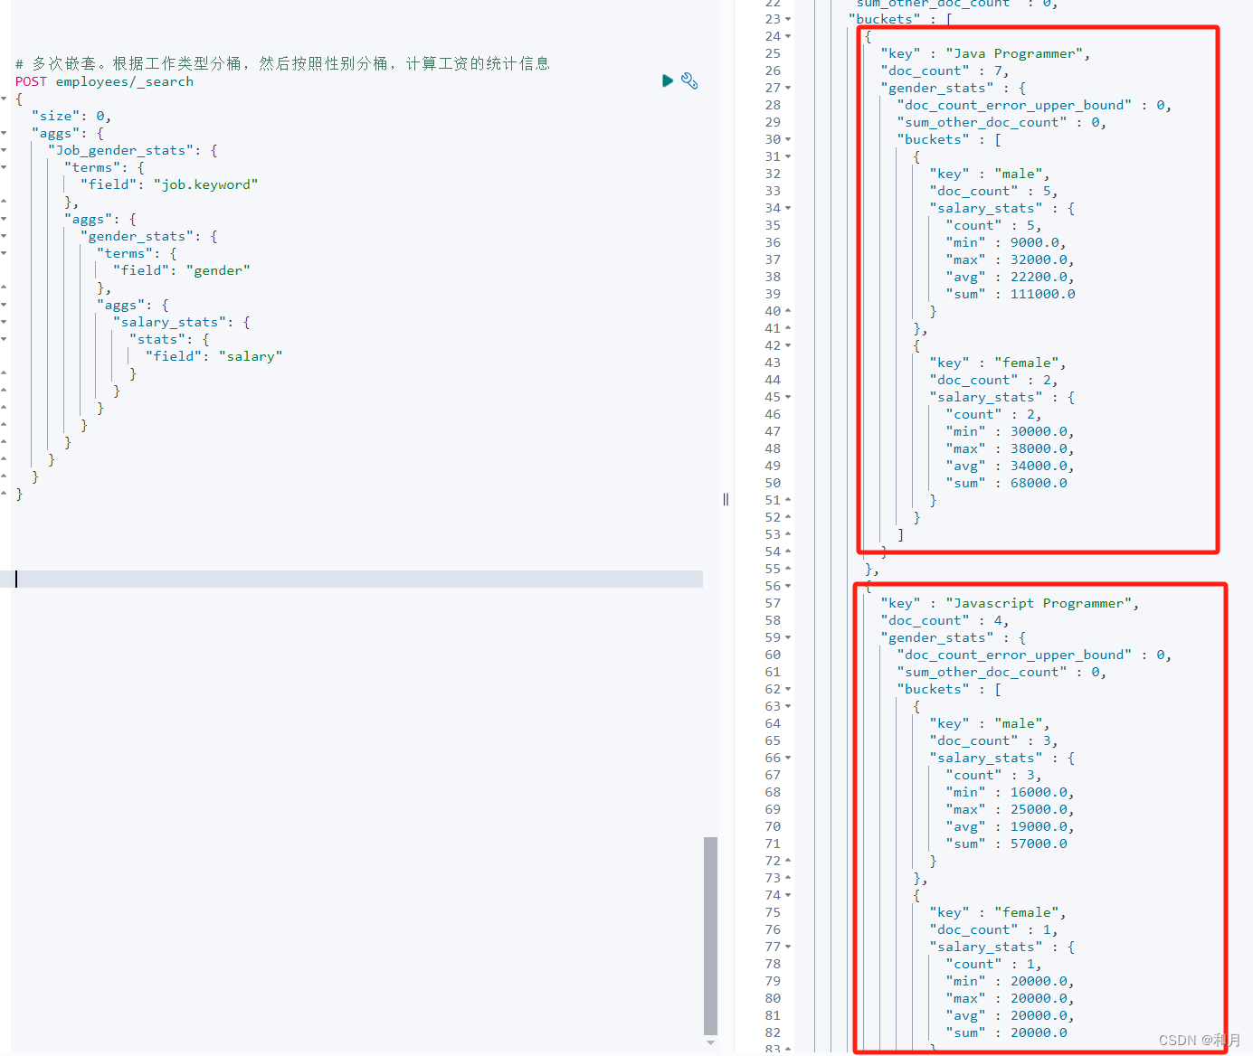Click the "max" : 25000.0 value
The width and height of the screenshot is (1253, 1056).
[1038, 809]
